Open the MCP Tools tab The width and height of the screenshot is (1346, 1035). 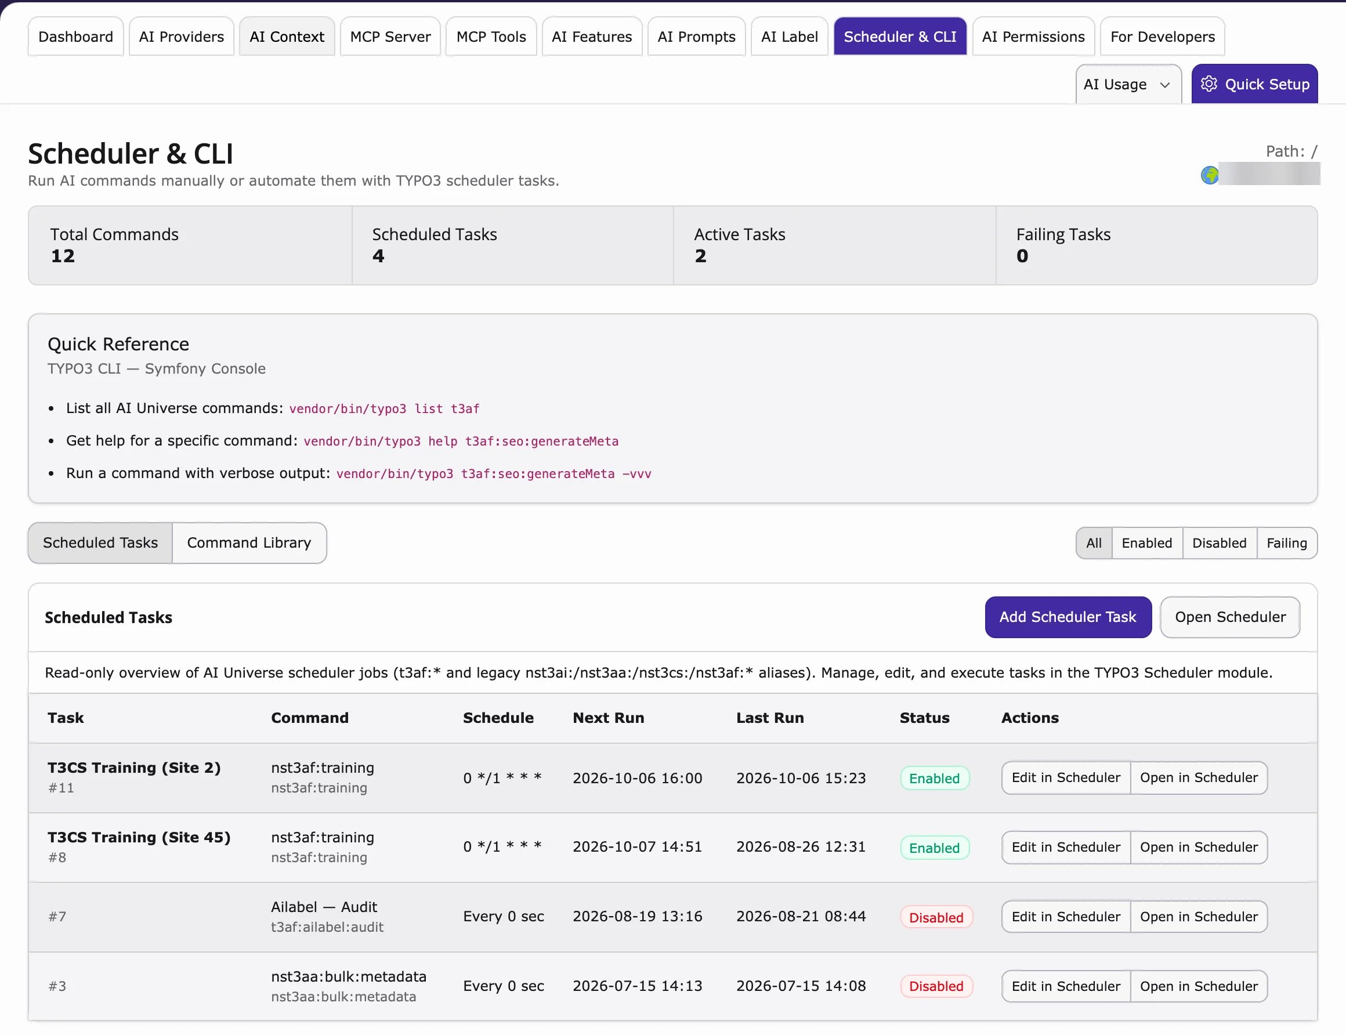click(x=491, y=37)
